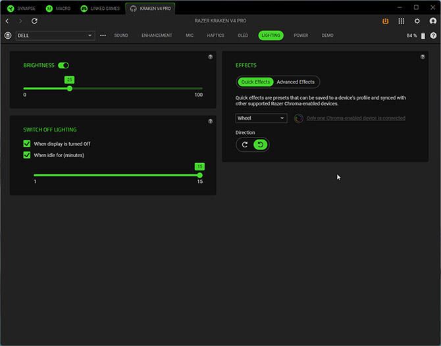Open the Haptics section

(x=215, y=36)
